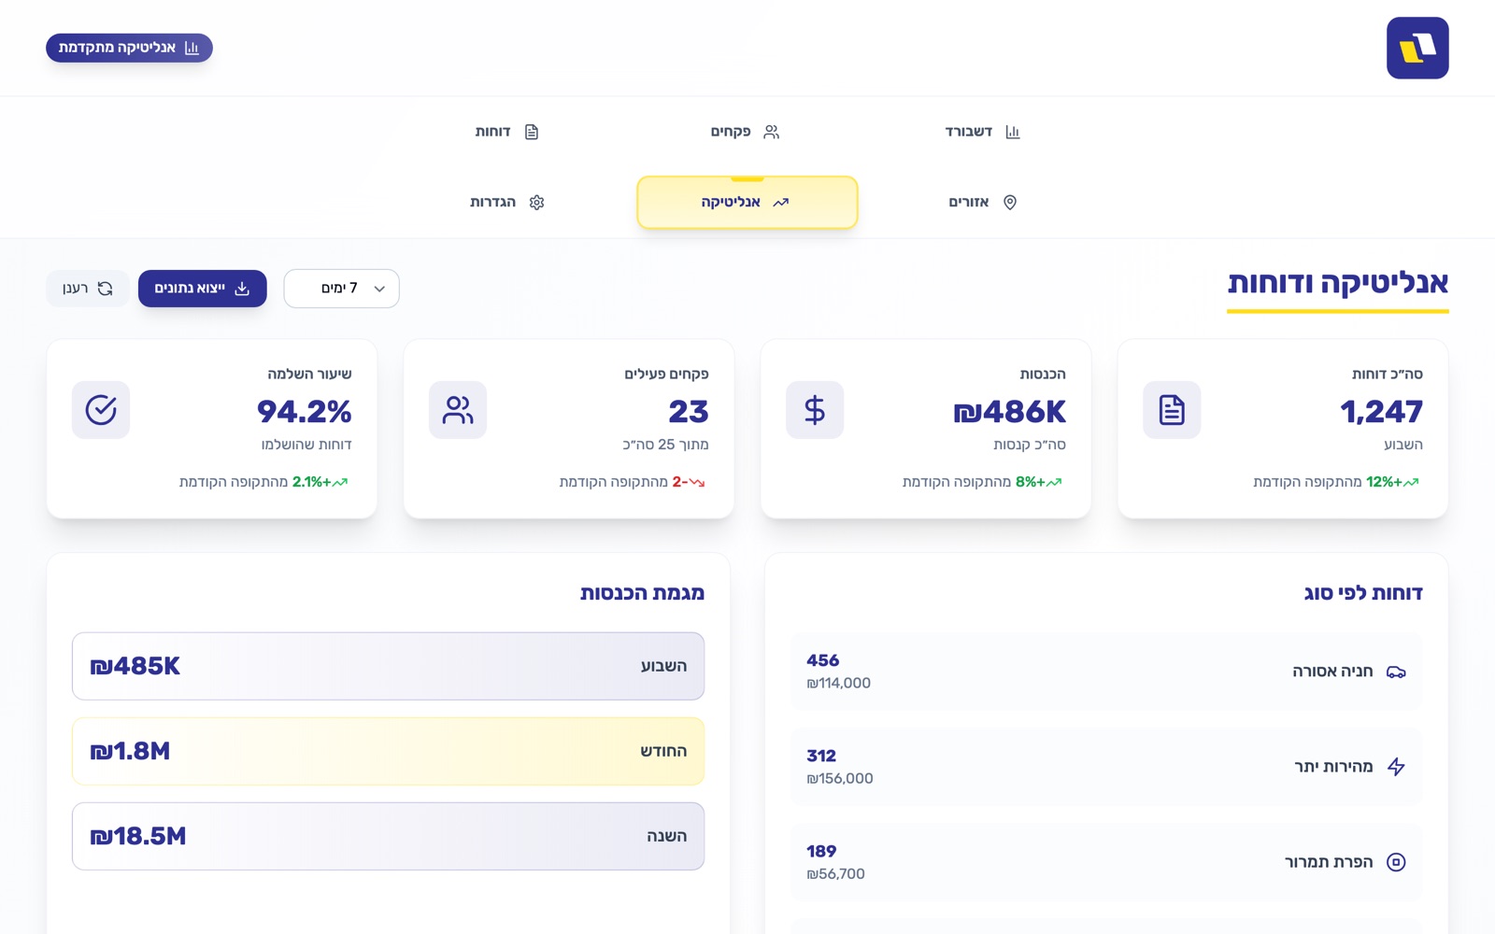Click the דוחות שהושלמו subtitle

(306, 445)
